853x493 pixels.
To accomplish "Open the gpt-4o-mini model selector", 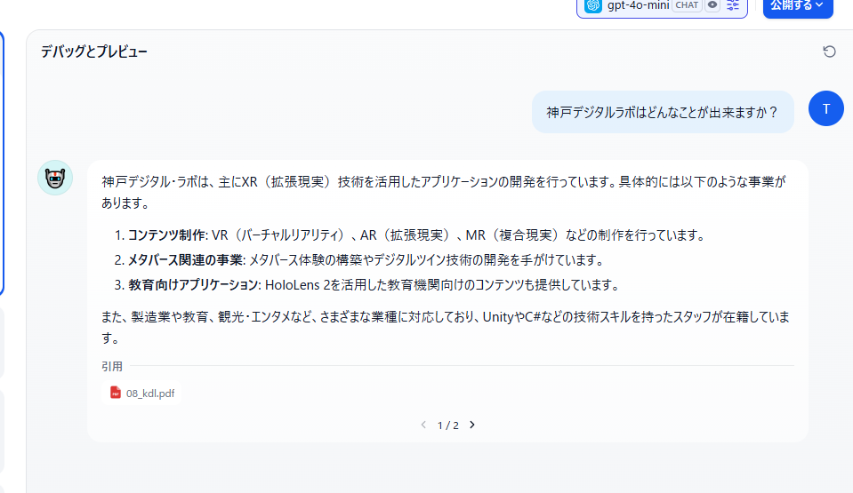I will click(662, 6).
